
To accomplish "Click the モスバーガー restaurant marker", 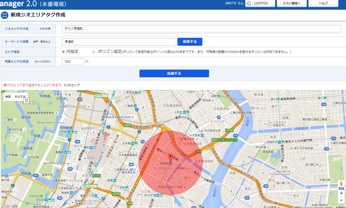I will [208, 122].
